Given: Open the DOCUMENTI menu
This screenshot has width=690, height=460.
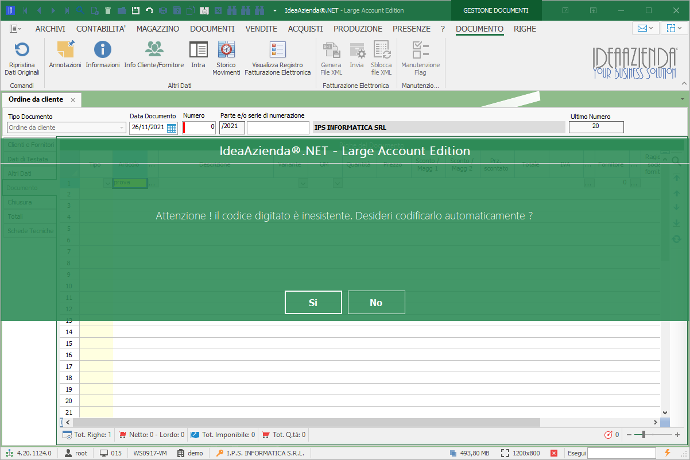Looking at the screenshot, I should (x=212, y=29).
